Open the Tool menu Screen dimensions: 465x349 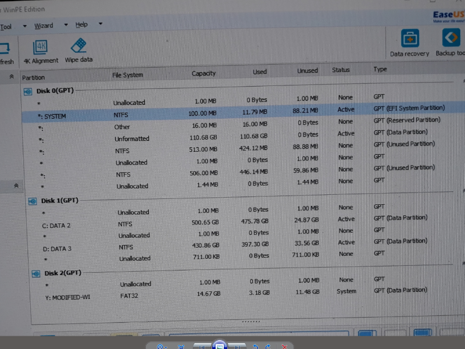(x=6, y=27)
